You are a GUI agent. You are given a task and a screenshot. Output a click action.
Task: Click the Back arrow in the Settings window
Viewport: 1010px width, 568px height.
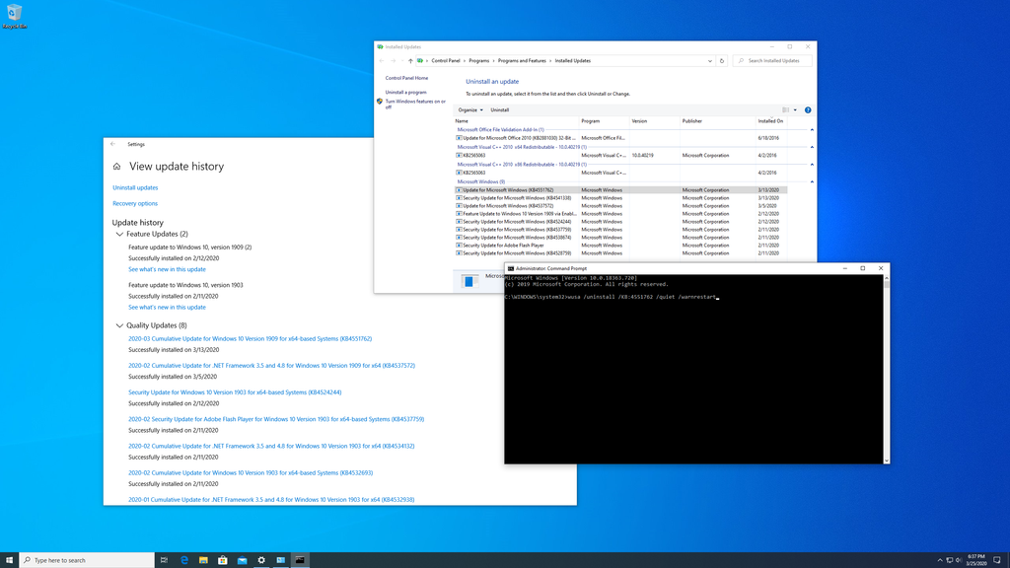pyautogui.click(x=112, y=144)
